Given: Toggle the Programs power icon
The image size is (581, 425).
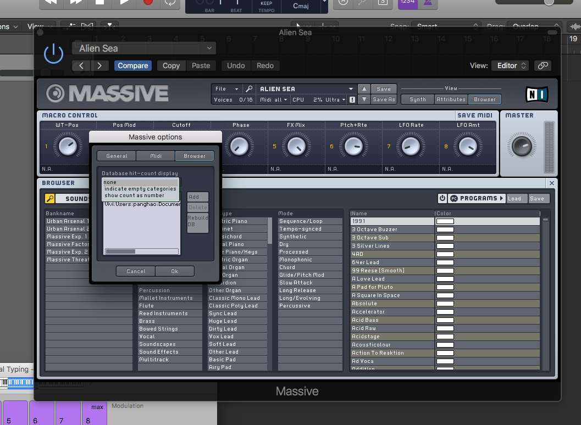Looking at the screenshot, I should (x=442, y=199).
